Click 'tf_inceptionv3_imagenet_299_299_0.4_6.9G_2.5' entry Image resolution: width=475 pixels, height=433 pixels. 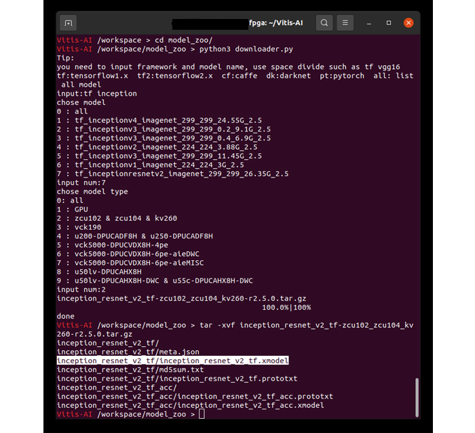coord(172,138)
